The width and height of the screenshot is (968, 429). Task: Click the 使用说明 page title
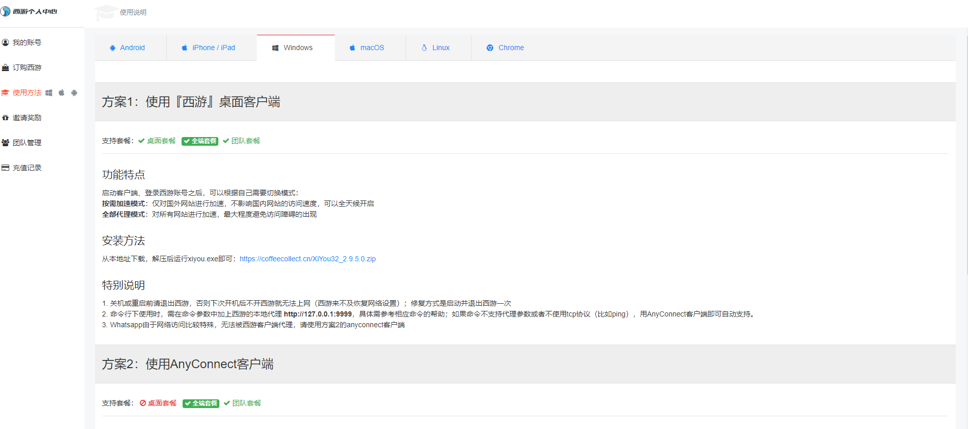tap(133, 12)
